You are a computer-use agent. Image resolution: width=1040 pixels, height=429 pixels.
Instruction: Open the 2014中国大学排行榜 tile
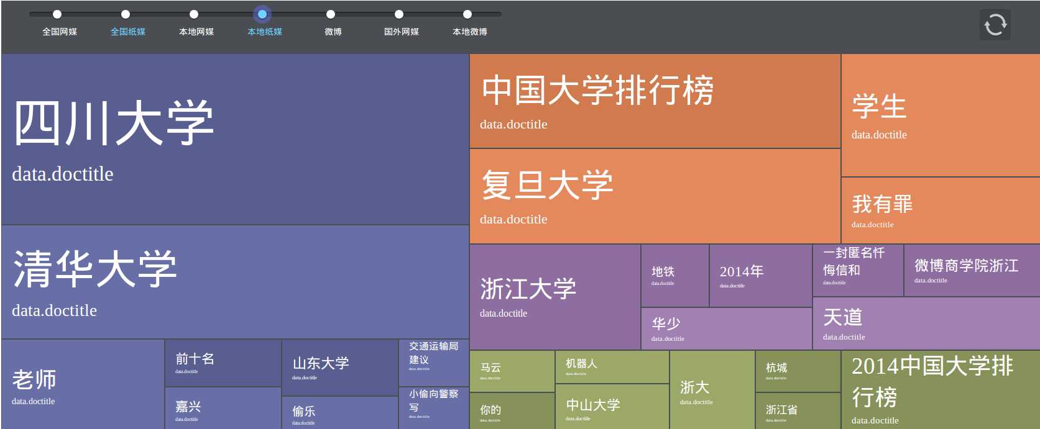tap(941, 390)
